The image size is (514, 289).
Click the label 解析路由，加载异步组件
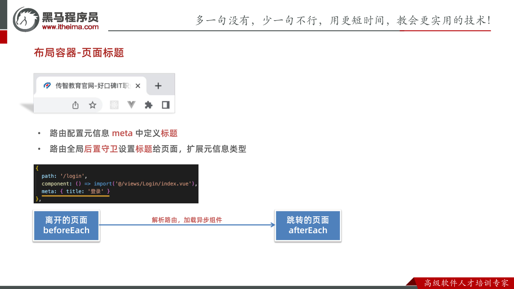click(x=187, y=220)
